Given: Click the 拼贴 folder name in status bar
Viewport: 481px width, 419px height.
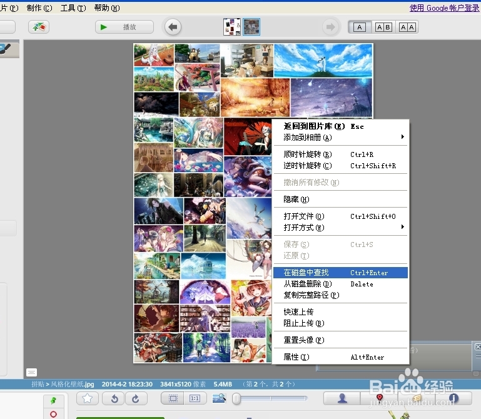Looking at the screenshot, I should pos(38,385).
